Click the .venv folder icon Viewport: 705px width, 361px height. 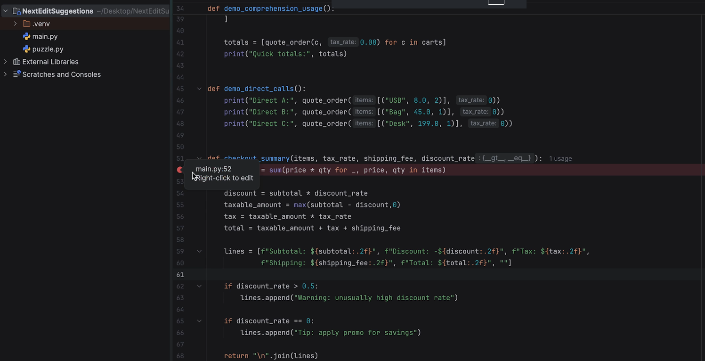(26, 24)
